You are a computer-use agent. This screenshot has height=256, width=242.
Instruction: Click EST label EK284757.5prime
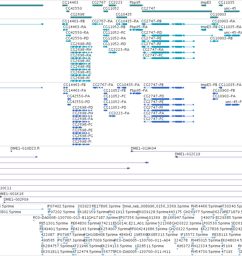tap(57, 246)
